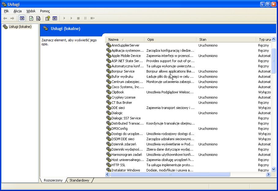Image resolution: width=278 pixels, height=191 pixels.
Task: Select the plain 'Dialogic' name (not SS7)
Action: click(117, 113)
